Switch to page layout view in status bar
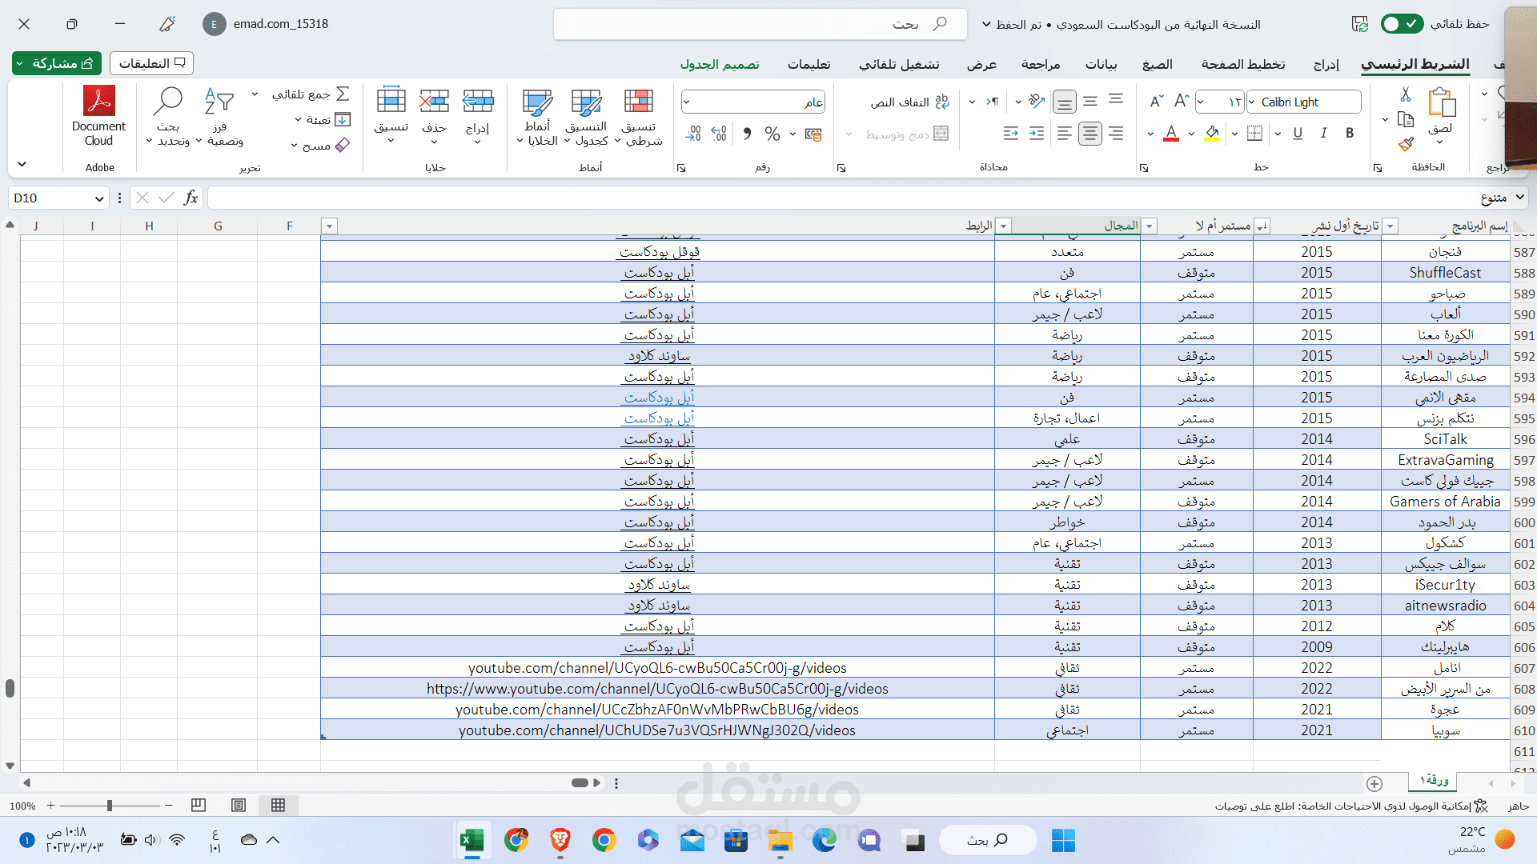 (x=239, y=806)
